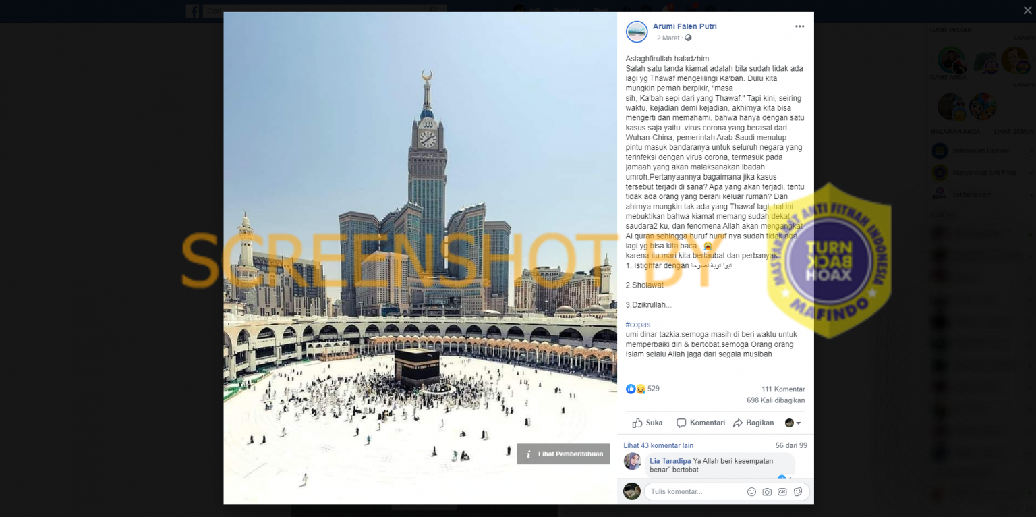
Task: Click the Bagikan share button
Action: pyautogui.click(x=753, y=423)
